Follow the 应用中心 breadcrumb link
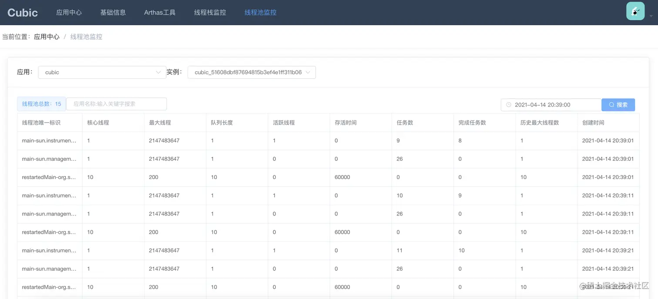Image resolution: width=658 pixels, height=299 pixels. coord(47,37)
